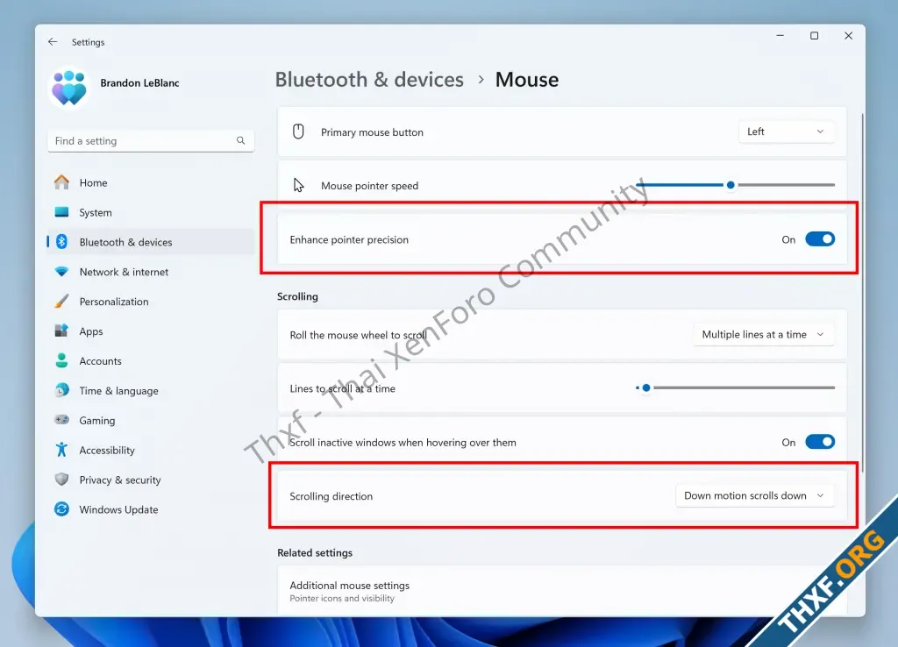Screen dimensions: 898x647
Task: Click the pointer icon beside Mouse pointer speed
Action: [x=298, y=185]
